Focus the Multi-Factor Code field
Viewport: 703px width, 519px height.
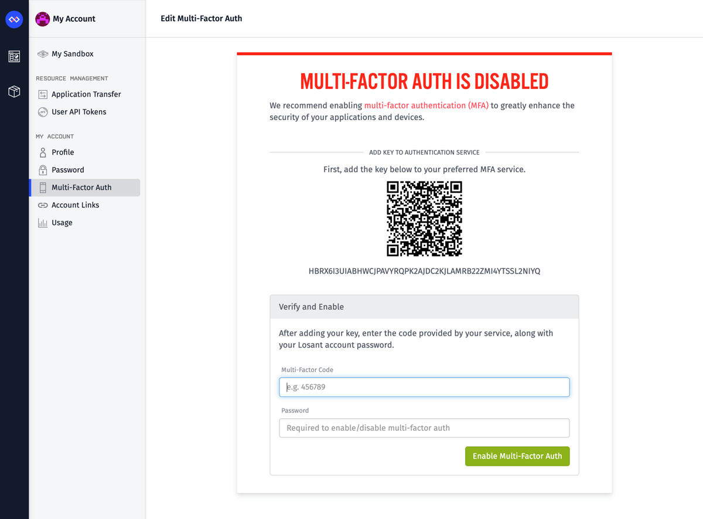point(424,387)
